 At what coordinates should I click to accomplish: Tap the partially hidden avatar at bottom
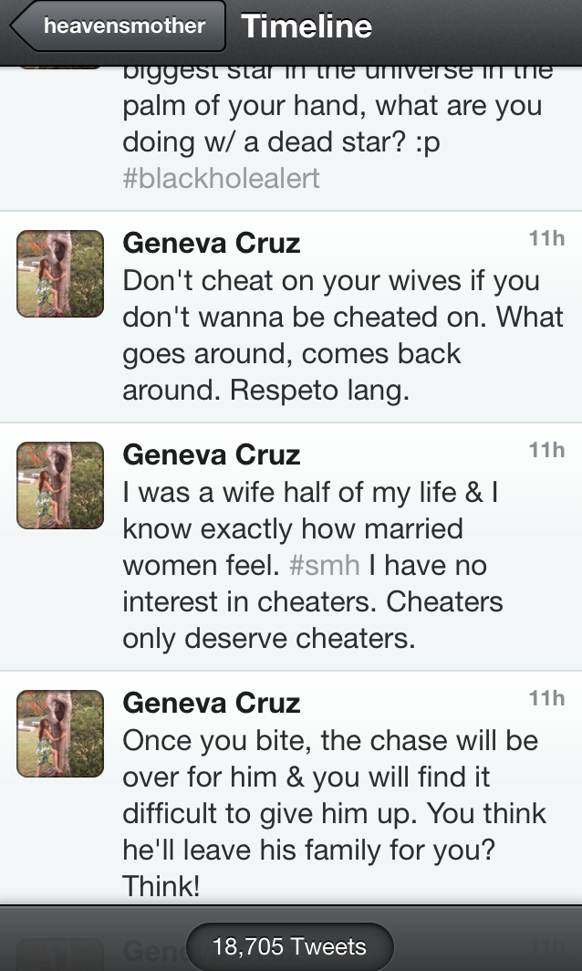pyautogui.click(x=60, y=954)
